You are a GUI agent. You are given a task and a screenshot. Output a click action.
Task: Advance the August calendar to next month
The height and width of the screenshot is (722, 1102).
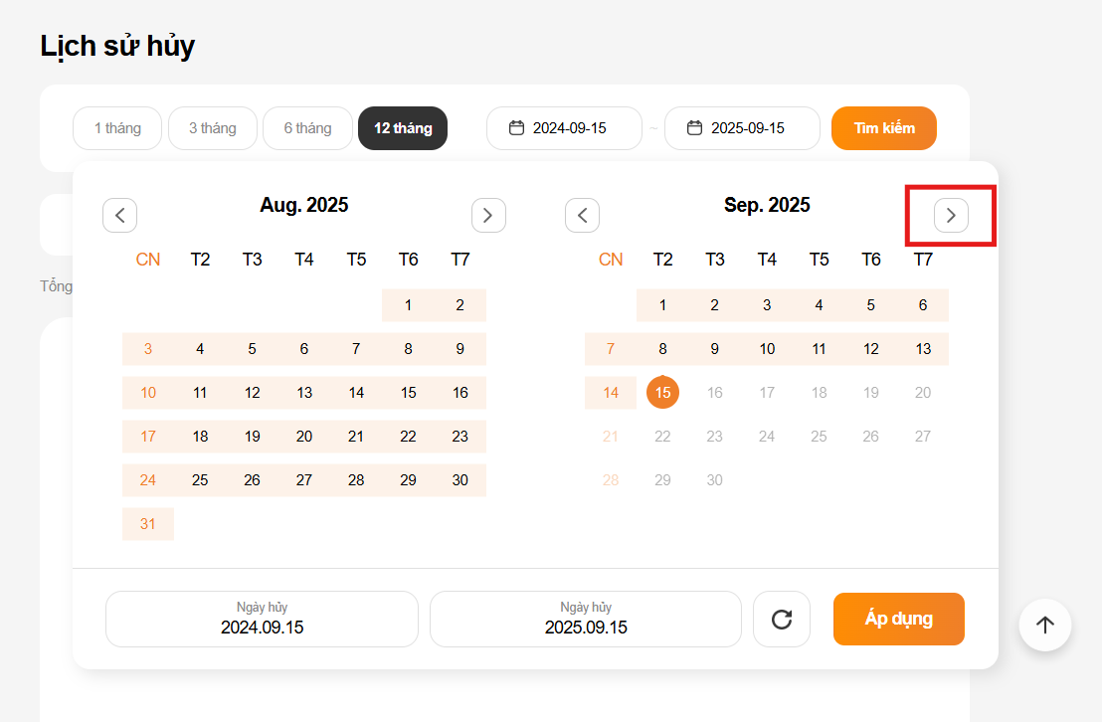click(488, 215)
